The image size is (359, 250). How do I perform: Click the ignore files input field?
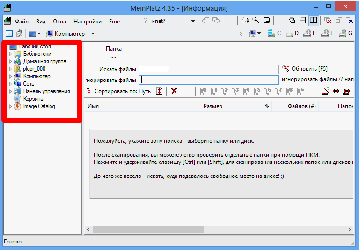pos(209,80)
